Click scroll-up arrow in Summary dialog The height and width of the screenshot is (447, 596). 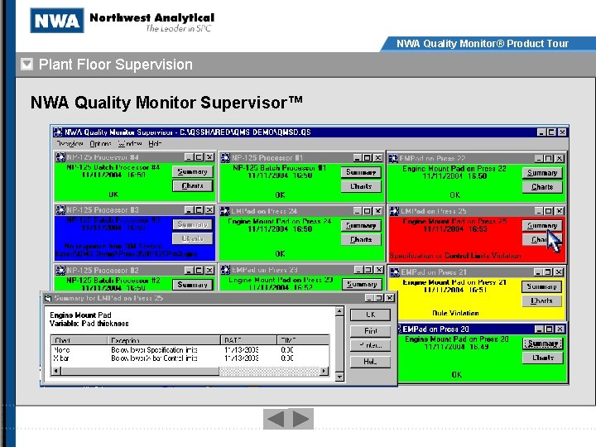339,311
